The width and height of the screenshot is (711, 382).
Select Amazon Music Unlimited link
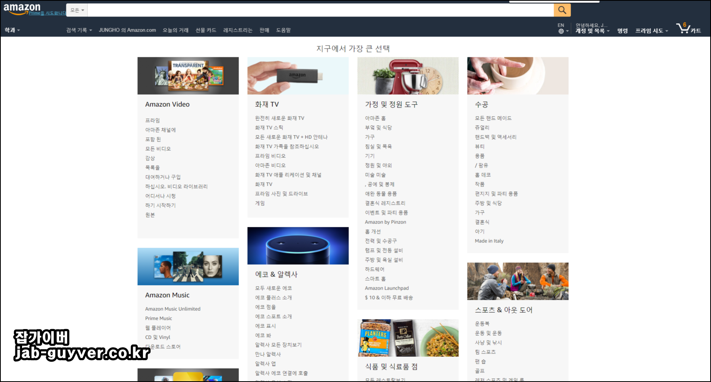pyautogui.click(x=173, y=309)
